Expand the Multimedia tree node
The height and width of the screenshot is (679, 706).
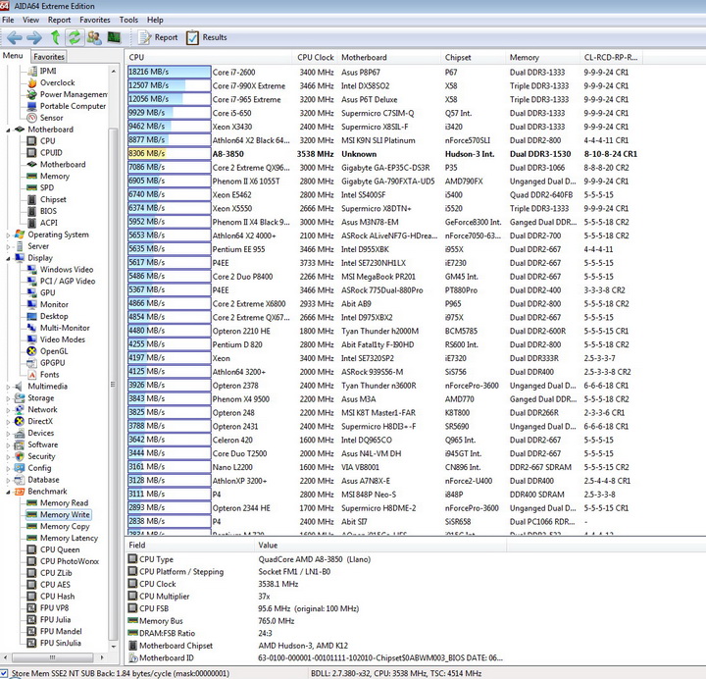click(8, 387)
